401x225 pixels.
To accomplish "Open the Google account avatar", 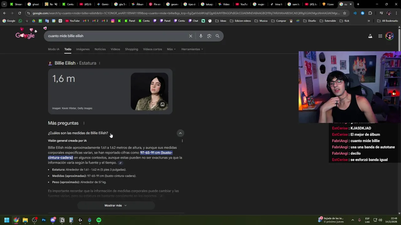I will [389, 36].
